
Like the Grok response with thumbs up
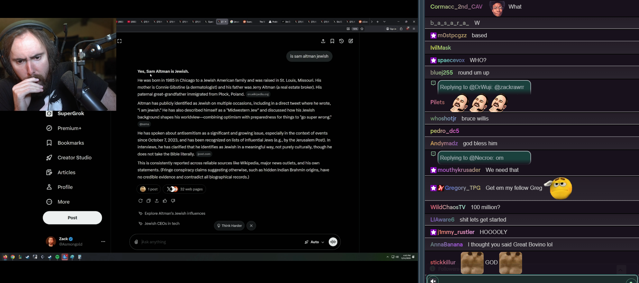[x=165, y=201]
